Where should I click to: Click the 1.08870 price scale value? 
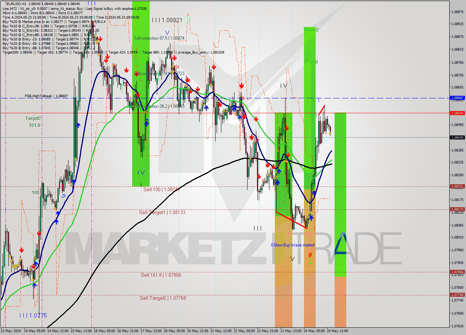[x=457, y=37]
